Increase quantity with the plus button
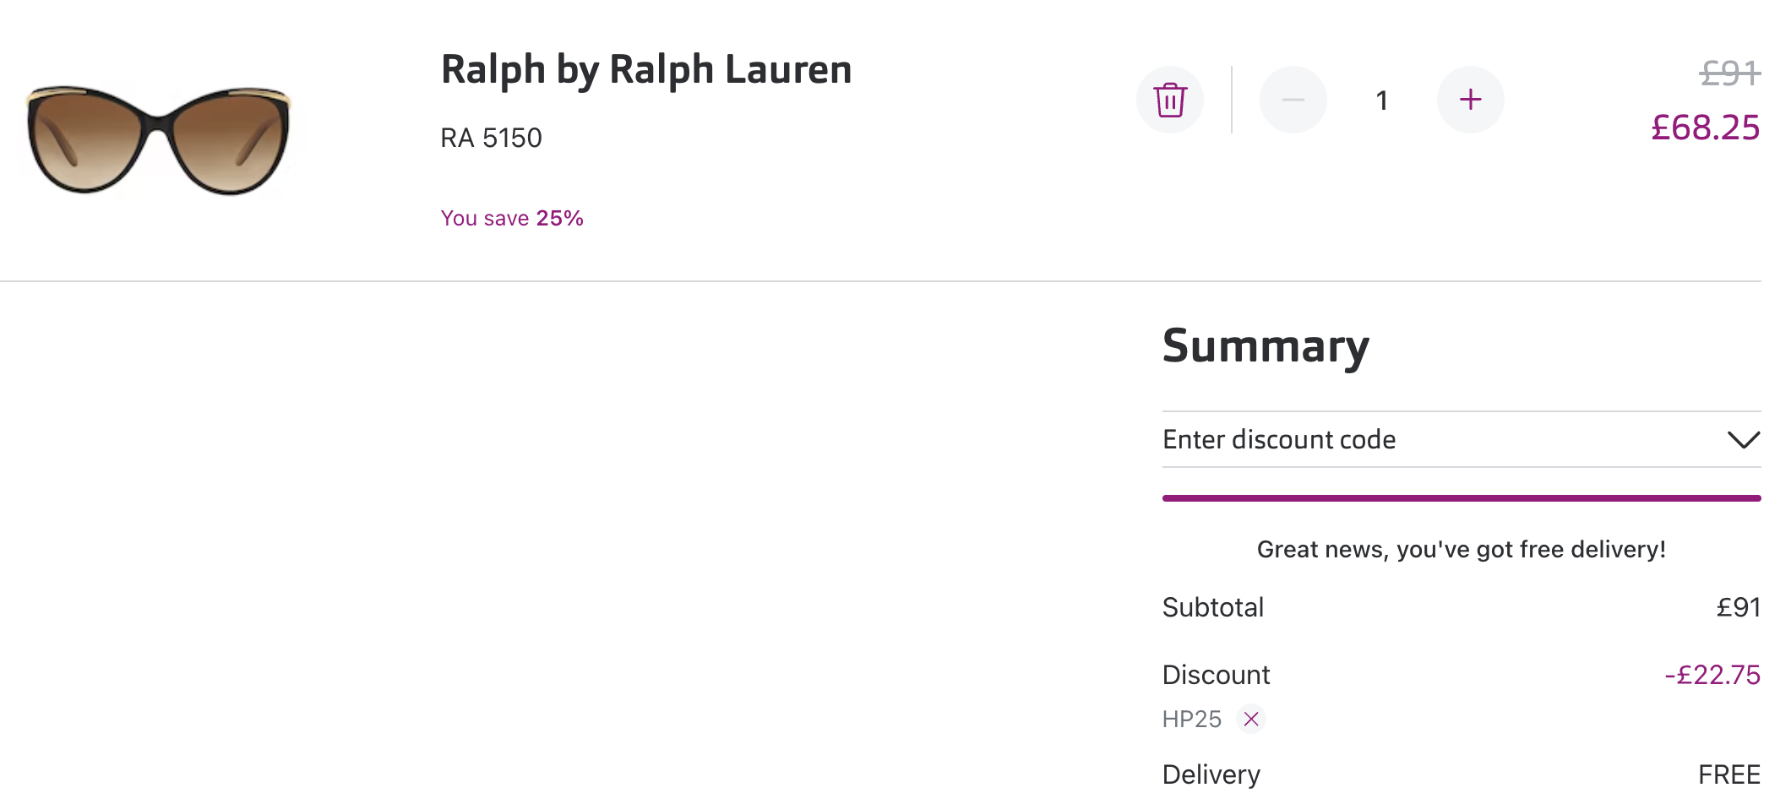The height and width of the screenshot is (804, 1791). [1471, 100]
